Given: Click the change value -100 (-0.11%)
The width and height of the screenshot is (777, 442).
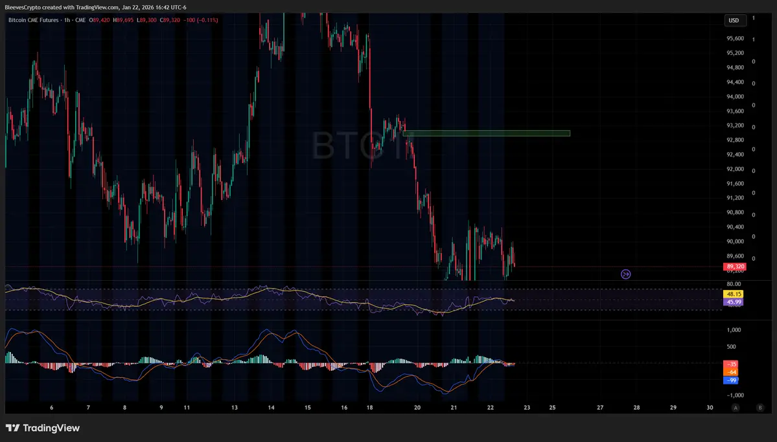Looking at the screenshot, I should [201, 20].
